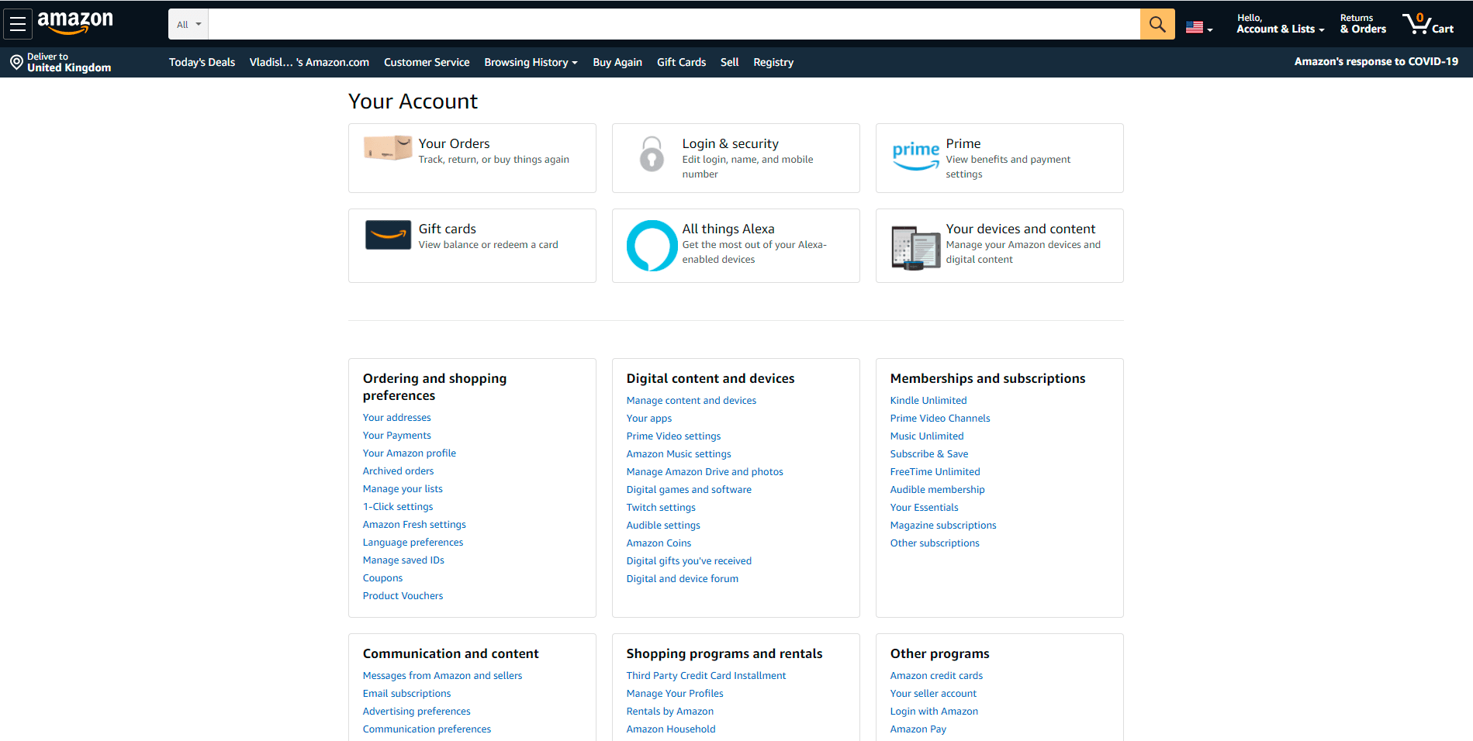The width and height of the screenshot is (1473, 741).
Task: Open the language flag dropdown
Action: tap(1198, 25)
